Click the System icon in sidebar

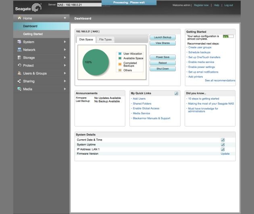(19, 42)
